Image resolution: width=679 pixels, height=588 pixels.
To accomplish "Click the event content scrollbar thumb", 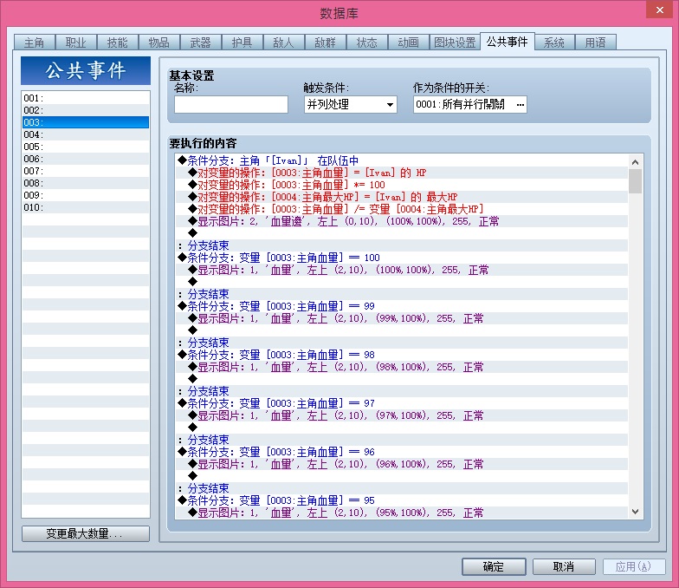I will [636, 181].
